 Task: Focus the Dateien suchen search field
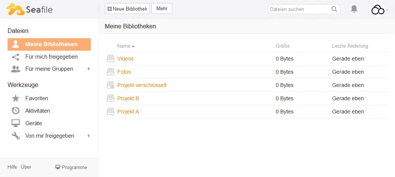(299, 9)
